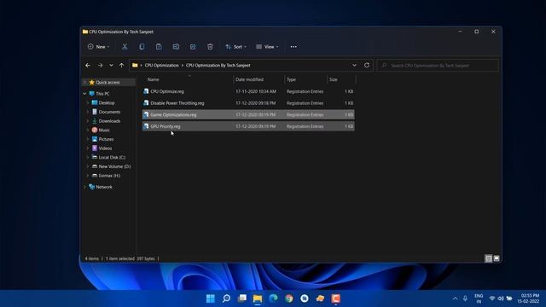Open the Sort dropdown
546x307 pixels.
tap(235, 47)
